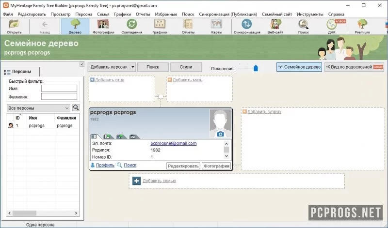Switch to Вид по родословной view
Viewport: 388px width, 228px height.
pos(355,67)
